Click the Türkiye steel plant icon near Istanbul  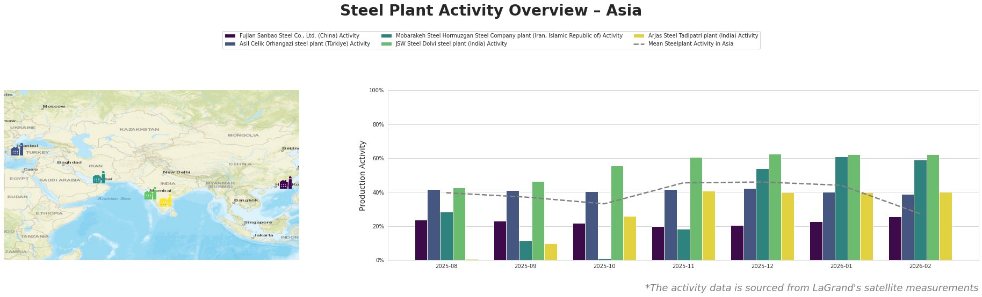[17, 151]
